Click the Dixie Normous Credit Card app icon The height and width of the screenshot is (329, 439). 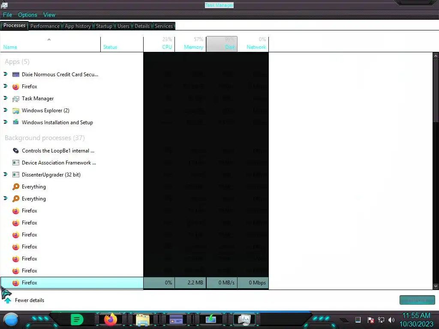(16, 75)
